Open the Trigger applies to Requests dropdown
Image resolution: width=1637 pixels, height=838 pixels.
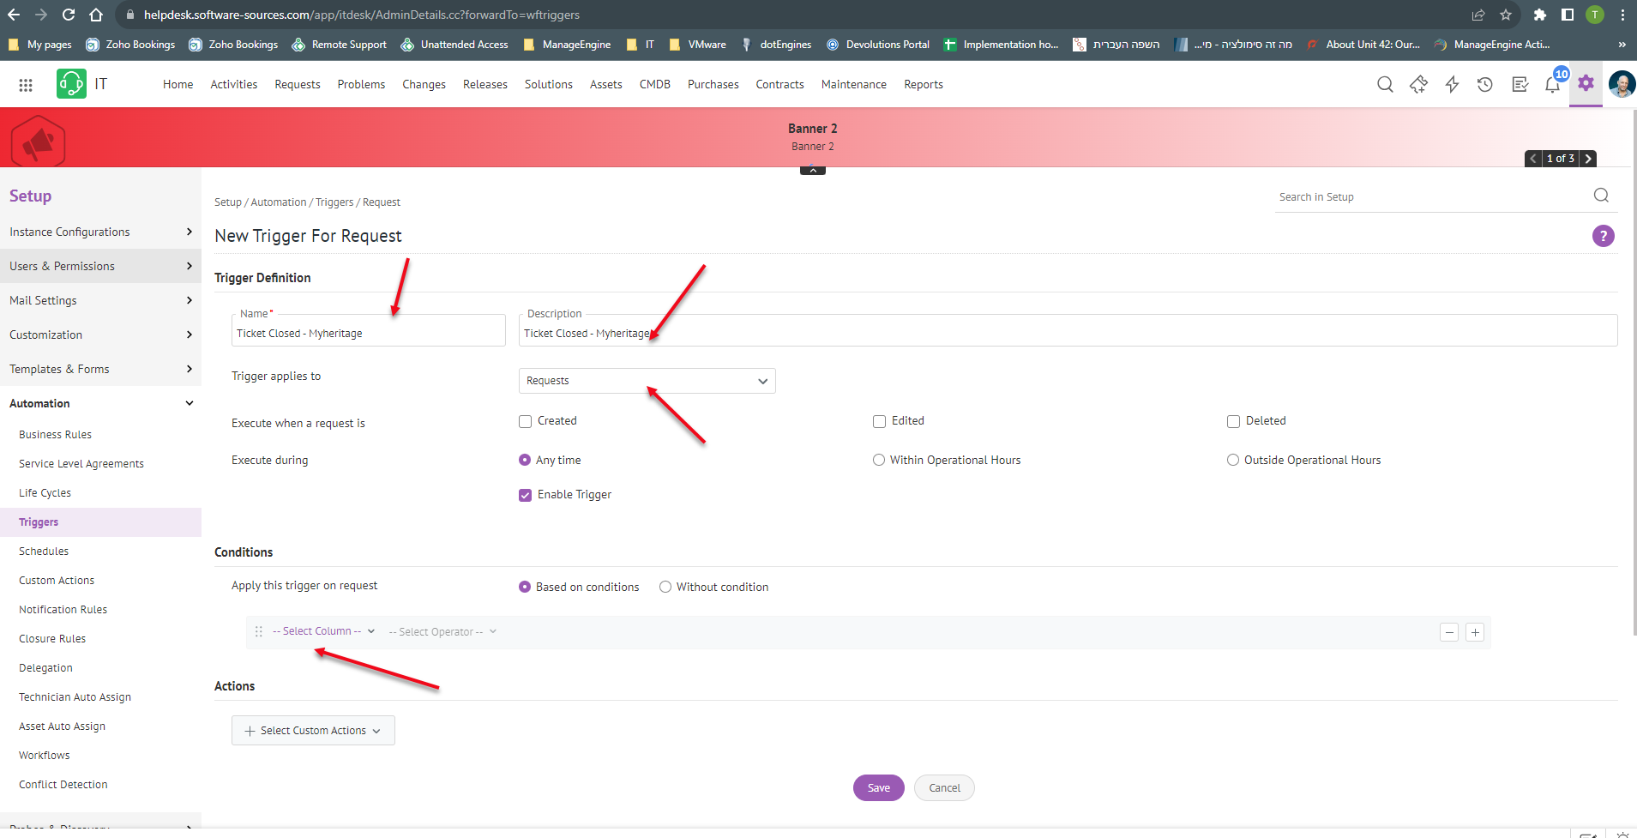(x=647, y=381)
